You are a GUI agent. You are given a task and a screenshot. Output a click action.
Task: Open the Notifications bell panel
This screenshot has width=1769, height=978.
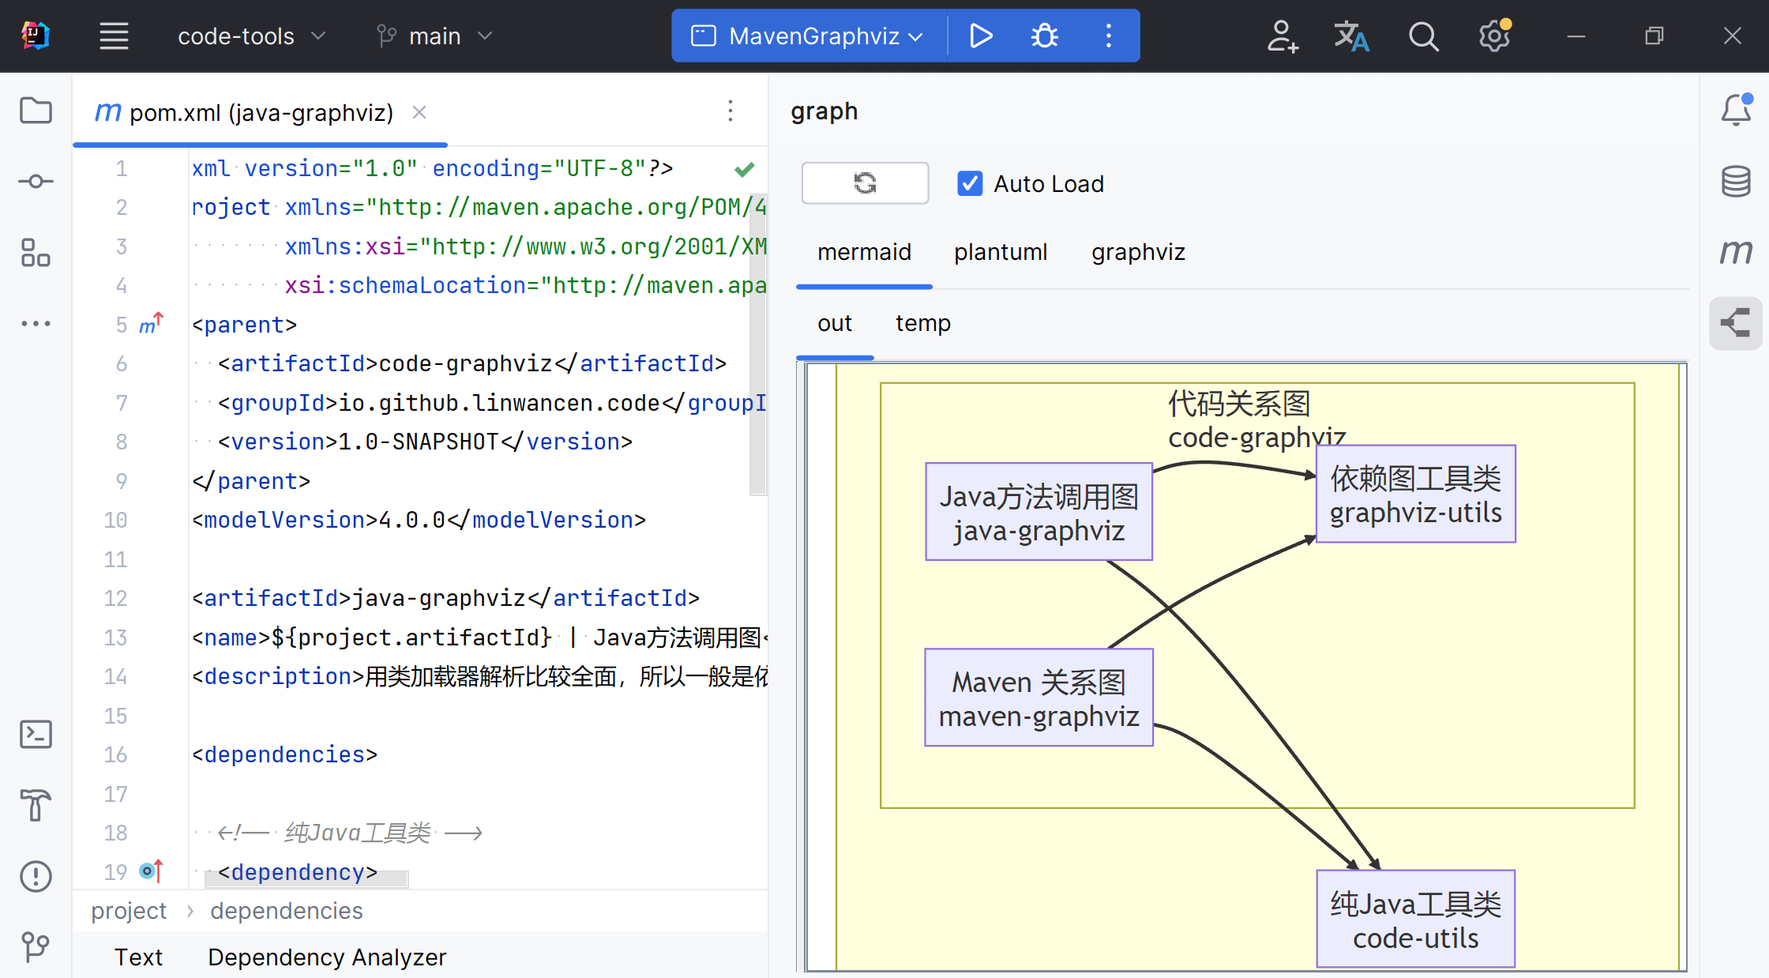point(1736,111)
